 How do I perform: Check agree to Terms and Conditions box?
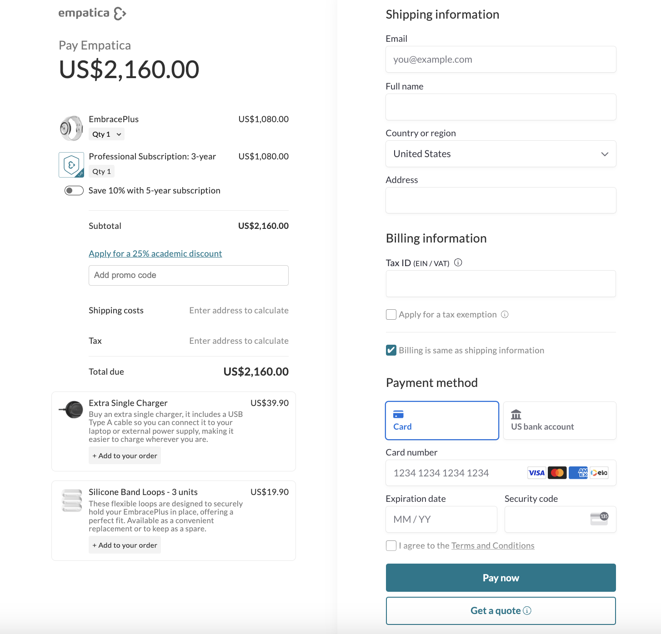coord(391,545)
